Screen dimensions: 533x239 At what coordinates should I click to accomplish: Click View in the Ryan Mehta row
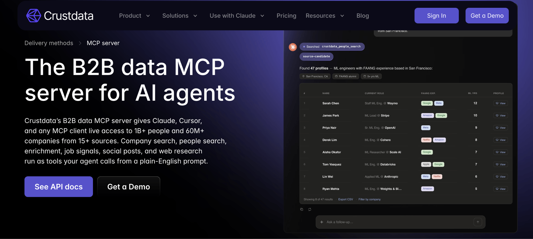click(x=500, y=189)
